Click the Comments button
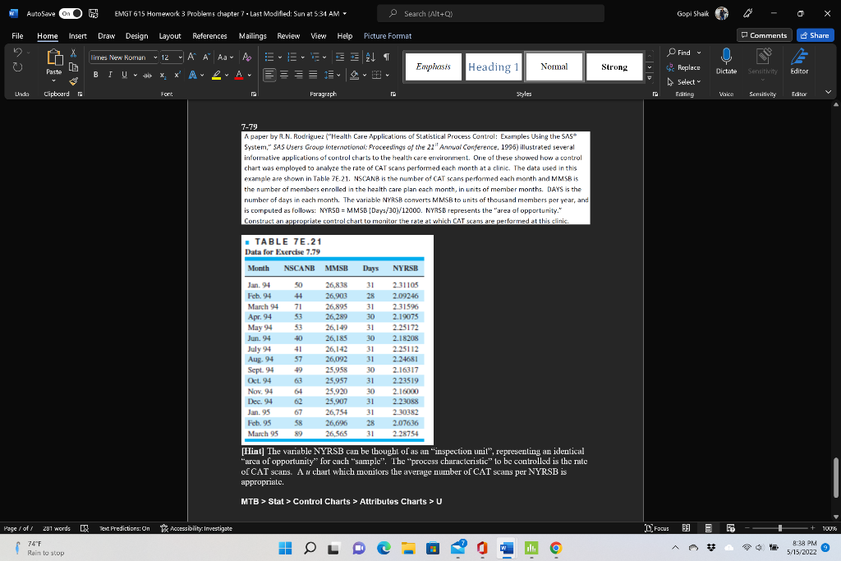Image resolution: width=841 pixels, height=561 pixels. click(765, 35)
